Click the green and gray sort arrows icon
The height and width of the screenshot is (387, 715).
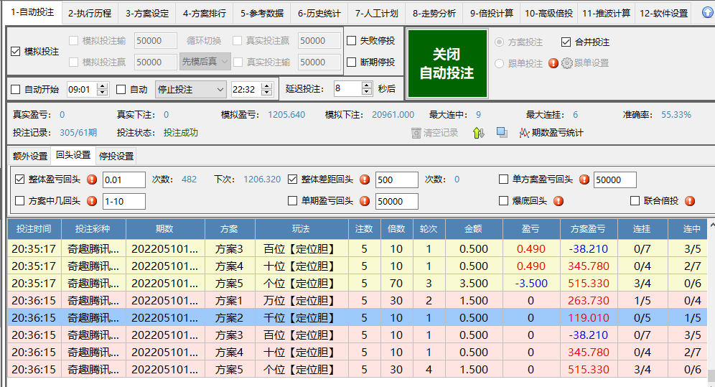click(x=479, y=133)
